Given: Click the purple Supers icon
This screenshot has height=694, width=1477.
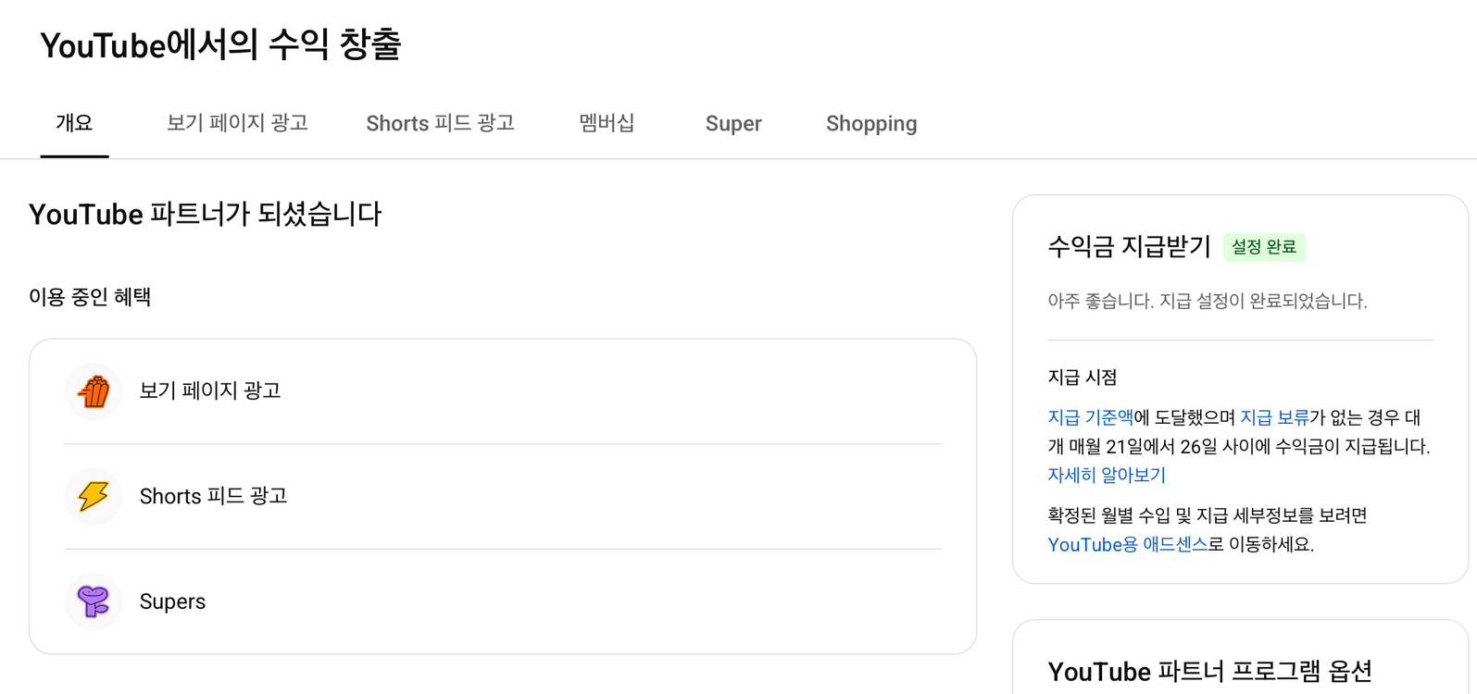Looking at the screenshot, I should pyautogui.click(x=93, y=601).
